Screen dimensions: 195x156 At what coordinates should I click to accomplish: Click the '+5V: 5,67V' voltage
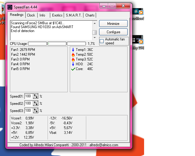[x=61, y=128]
